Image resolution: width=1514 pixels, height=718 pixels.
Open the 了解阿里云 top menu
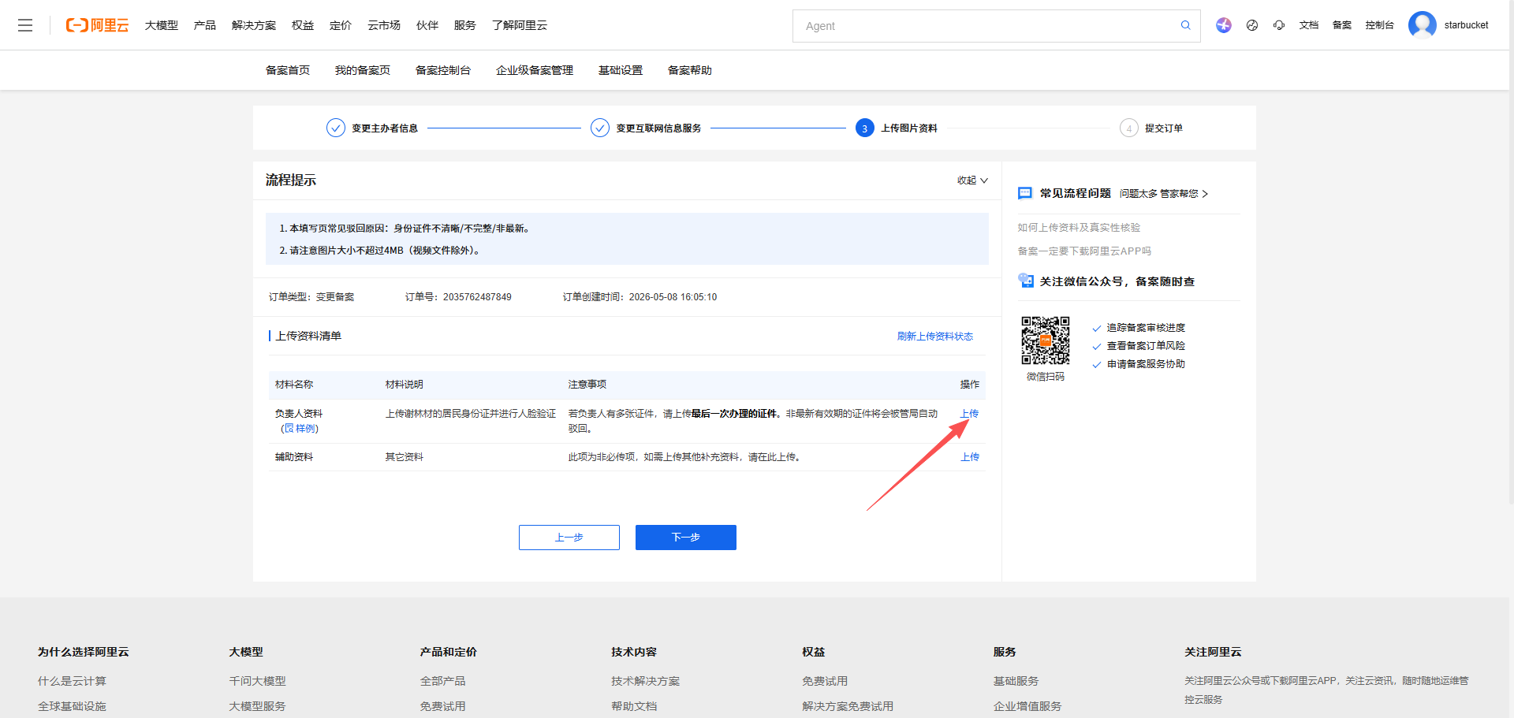520,25
